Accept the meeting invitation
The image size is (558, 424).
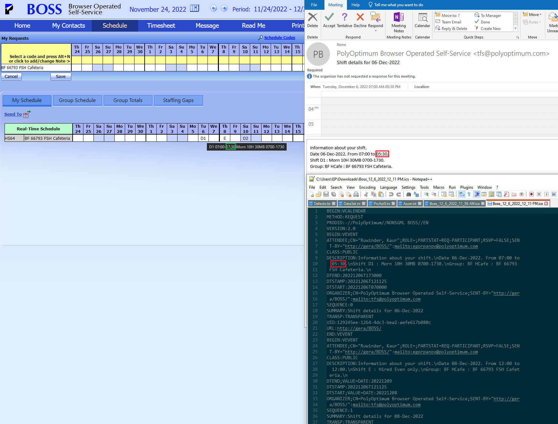pyautogui.click(x=329, y=20)
